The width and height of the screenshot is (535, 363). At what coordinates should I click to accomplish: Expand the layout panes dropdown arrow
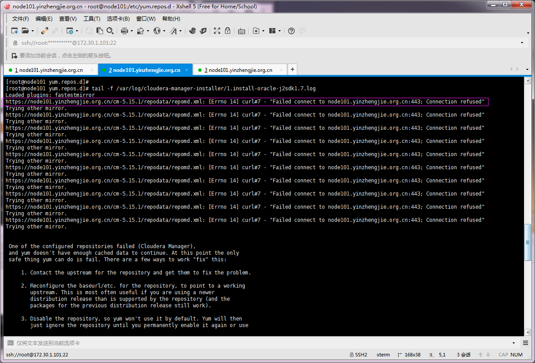tap(279, 31)
